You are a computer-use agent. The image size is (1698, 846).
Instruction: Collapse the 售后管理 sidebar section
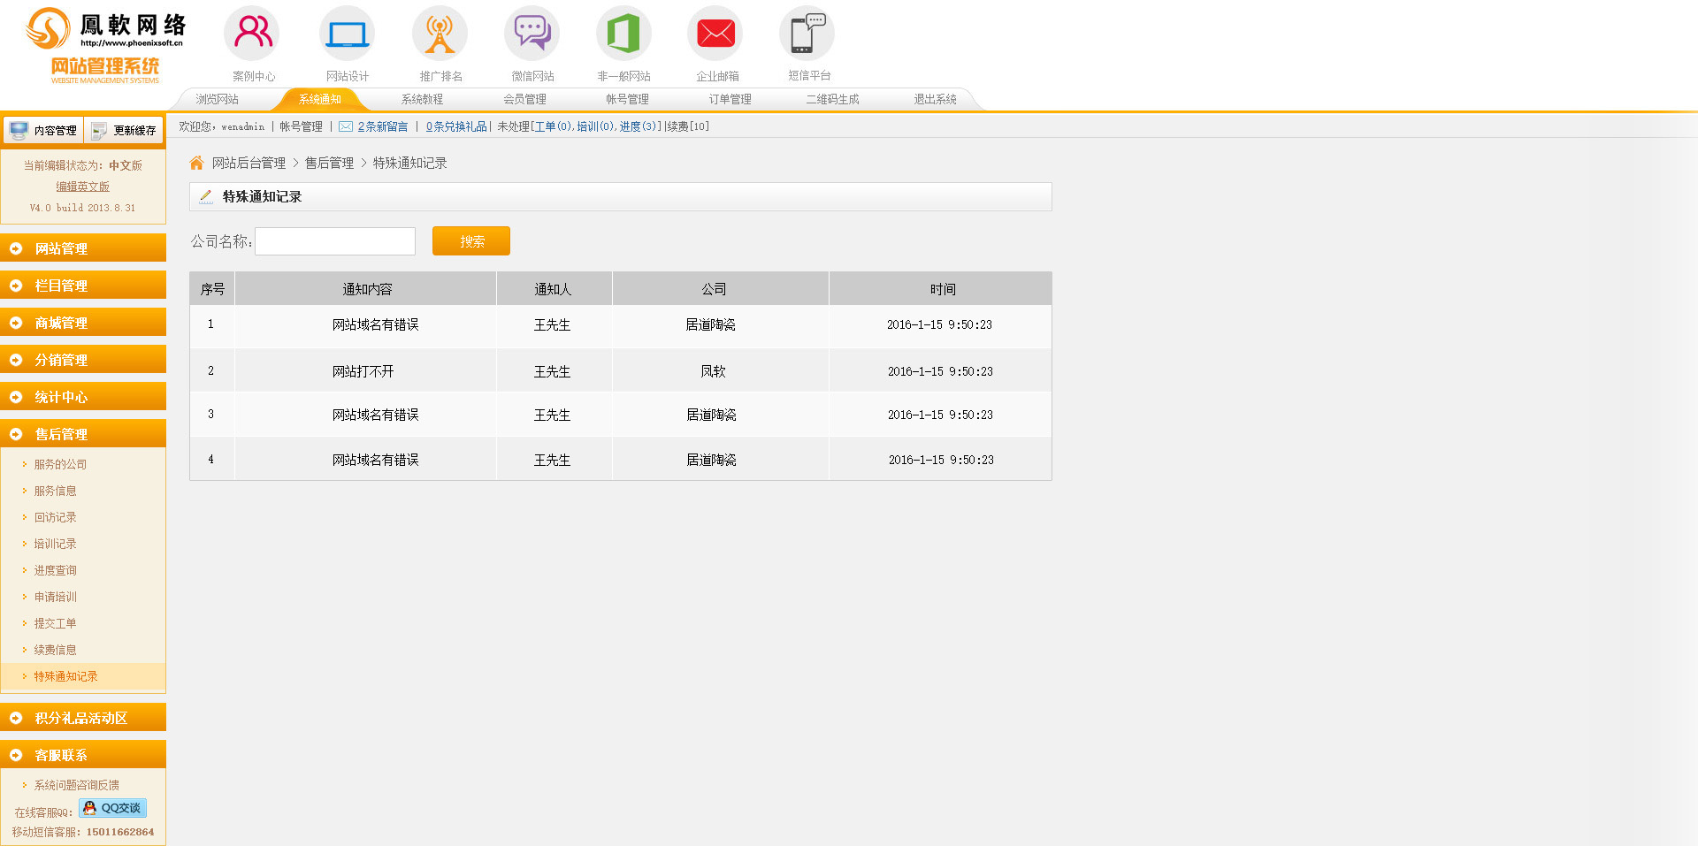pos(82,434)
